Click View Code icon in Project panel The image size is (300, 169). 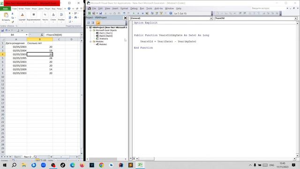(89, 23)
